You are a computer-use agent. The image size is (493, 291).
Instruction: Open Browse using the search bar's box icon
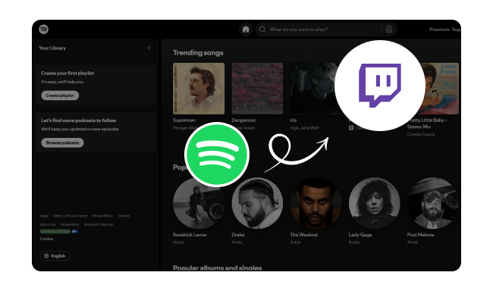click(x=389, y=30)
